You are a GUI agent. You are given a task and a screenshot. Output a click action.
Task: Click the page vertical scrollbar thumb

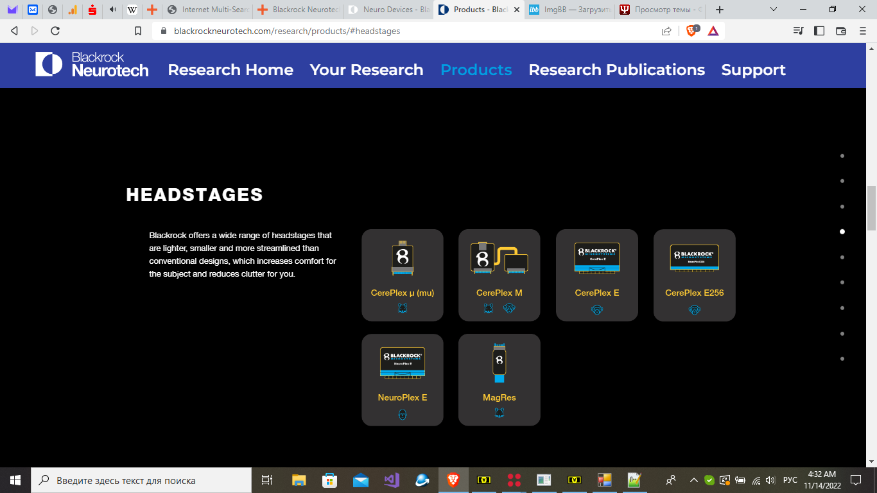(872, 208)
